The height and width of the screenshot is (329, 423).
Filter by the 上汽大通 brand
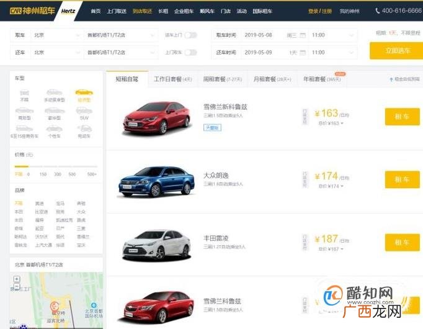click(43, 245)
